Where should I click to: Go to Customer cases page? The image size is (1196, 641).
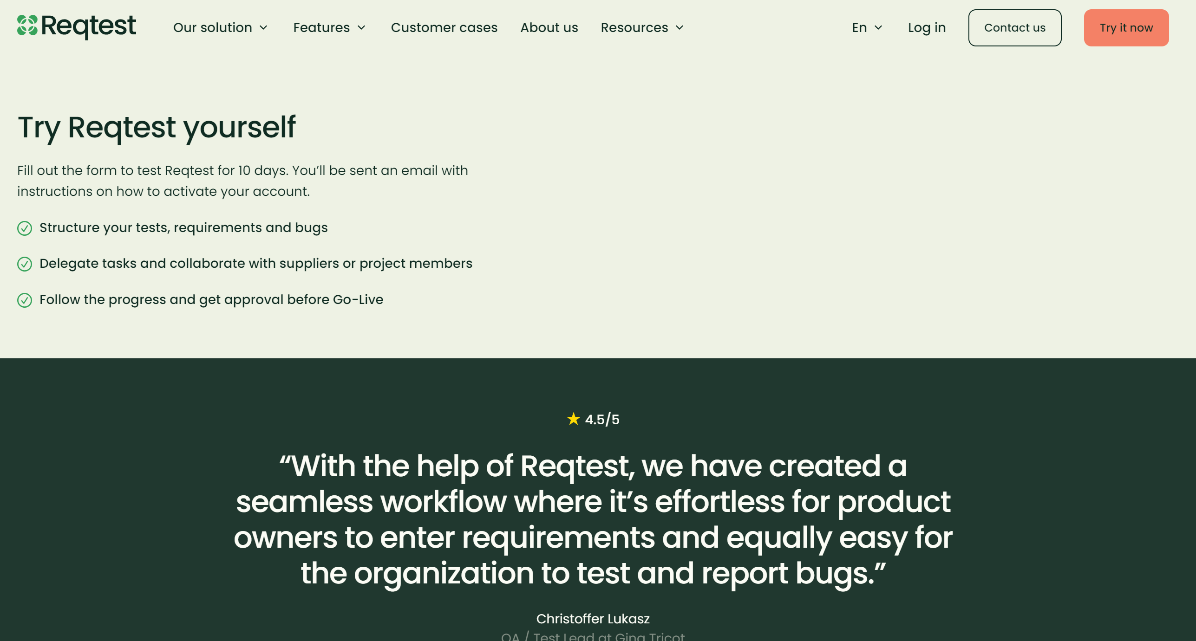(444, 28)
